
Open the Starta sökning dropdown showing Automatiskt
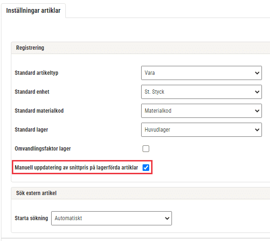[112, 218]
